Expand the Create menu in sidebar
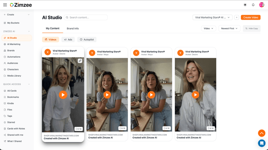268x150 pixels. point(17,15)
